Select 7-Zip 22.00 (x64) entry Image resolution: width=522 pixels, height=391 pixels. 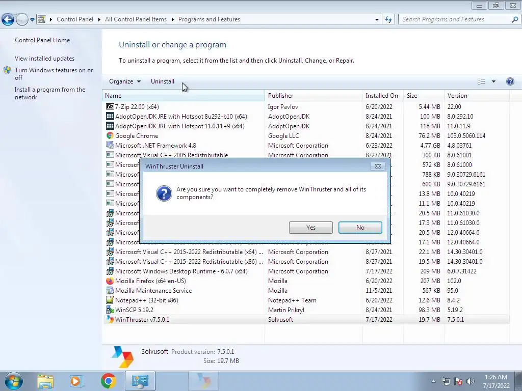click(306, 107)
